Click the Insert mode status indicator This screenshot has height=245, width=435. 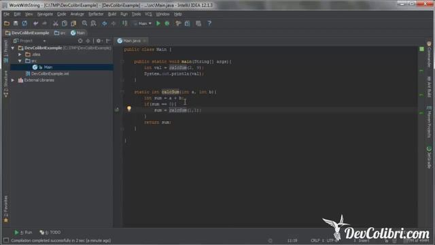[x=364, y=240]
